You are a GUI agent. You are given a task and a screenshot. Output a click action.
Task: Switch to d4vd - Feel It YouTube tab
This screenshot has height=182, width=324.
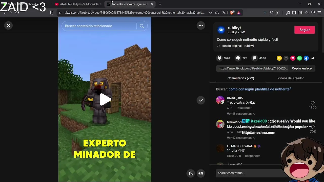tap(78, 4)
